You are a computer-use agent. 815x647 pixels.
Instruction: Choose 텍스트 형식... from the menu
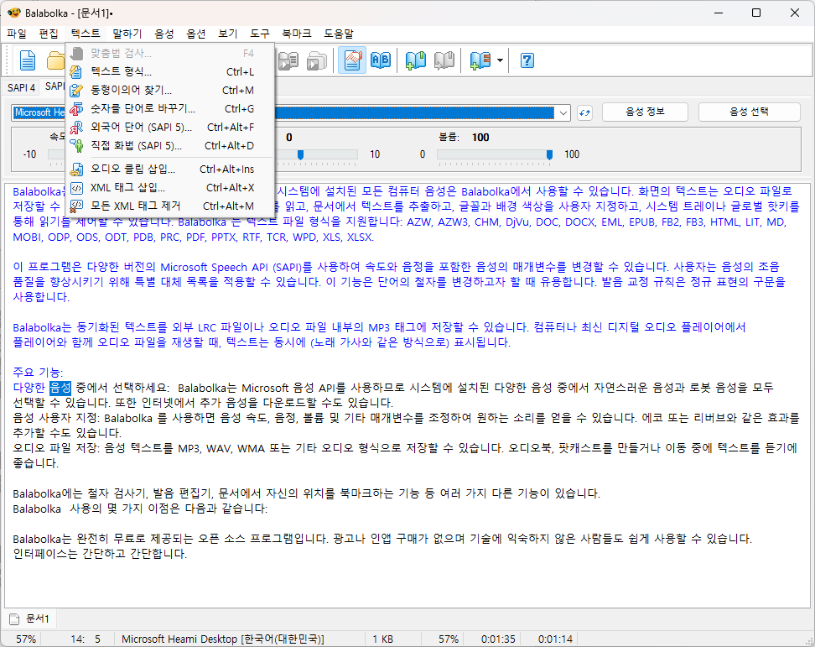(170, 72)
